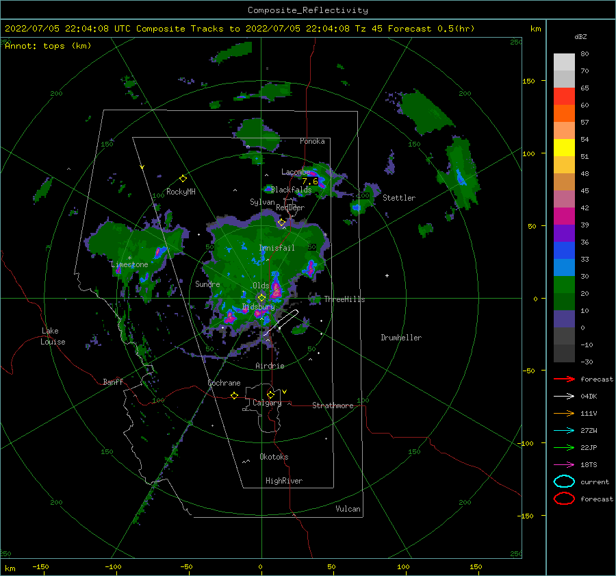Click the Sundre city label
Image resolution: width=616 pixels, height=576 pixels.
(207, 284)
